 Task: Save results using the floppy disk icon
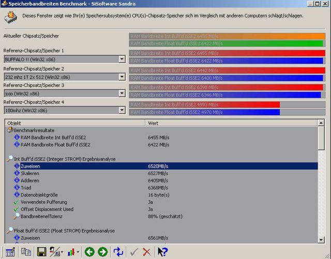[x=41, y=252]
